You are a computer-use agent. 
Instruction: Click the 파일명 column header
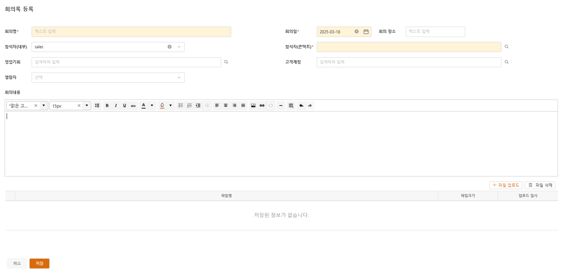tap(226, 196)
